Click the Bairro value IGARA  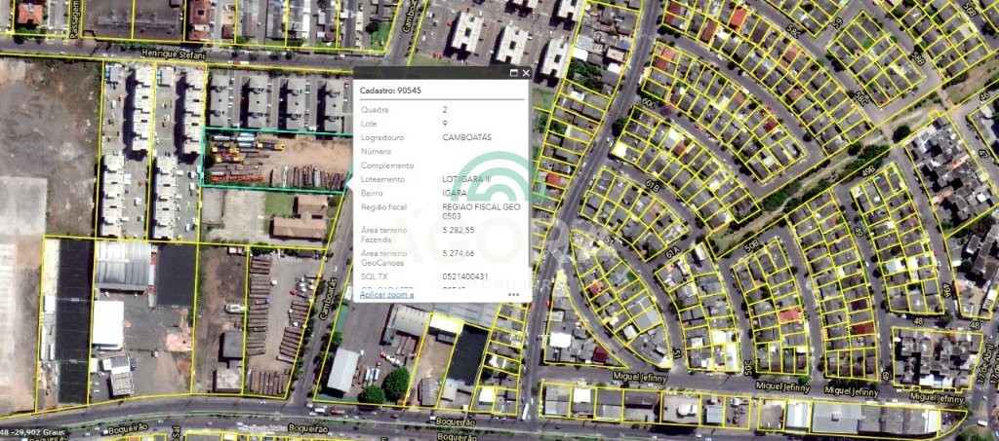pos(455,194)
